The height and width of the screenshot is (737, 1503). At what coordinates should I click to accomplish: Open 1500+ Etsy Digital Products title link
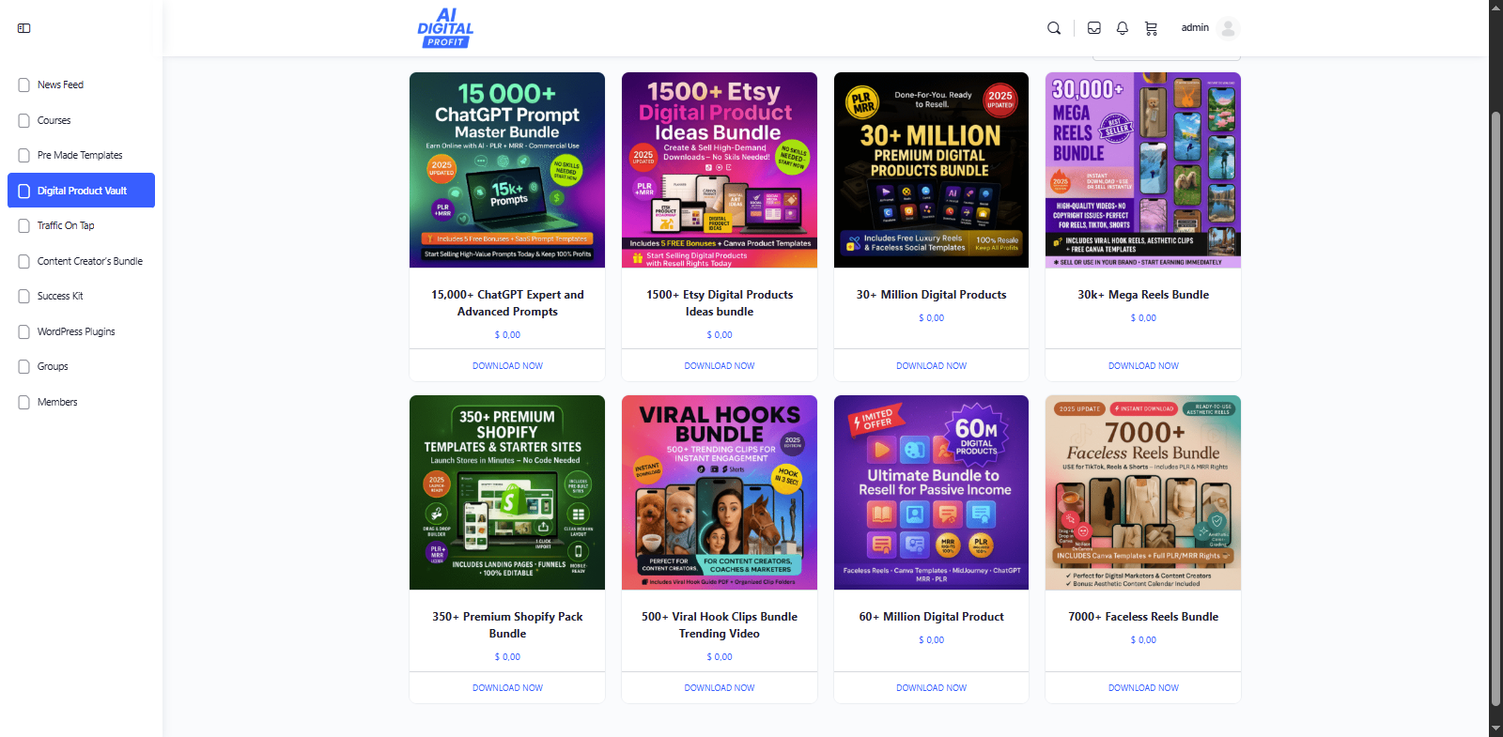click(720, 303)
